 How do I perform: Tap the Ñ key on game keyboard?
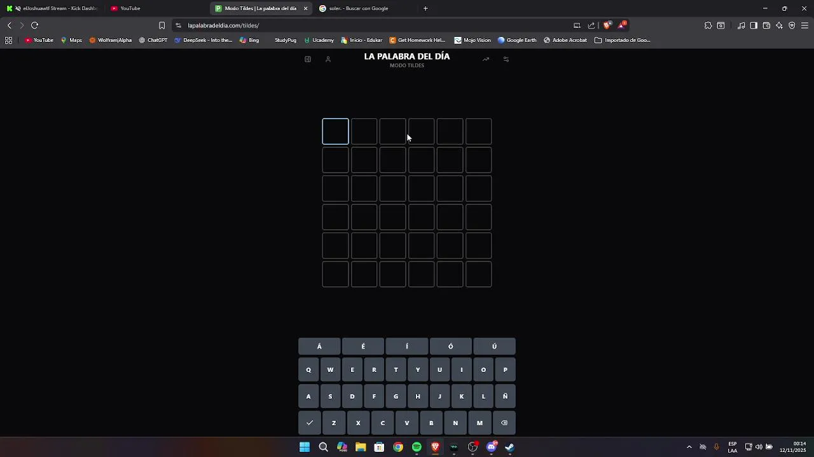click(x=506, y=396)
